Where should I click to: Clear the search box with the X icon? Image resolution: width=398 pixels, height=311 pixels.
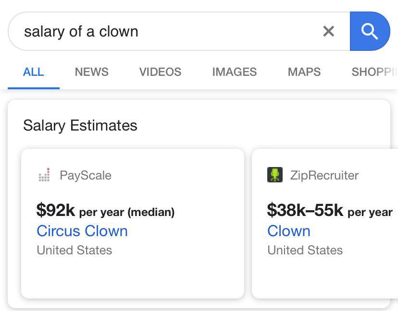pyautogui.click(x=329, y=31)
